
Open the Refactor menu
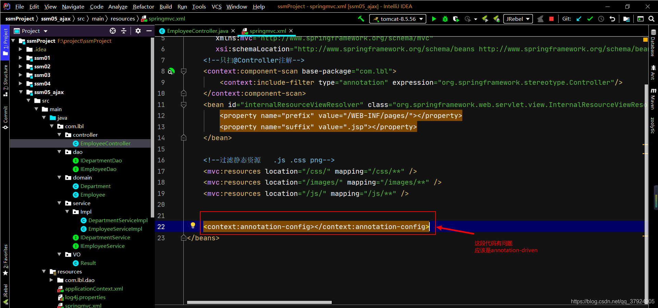[143, 6]
